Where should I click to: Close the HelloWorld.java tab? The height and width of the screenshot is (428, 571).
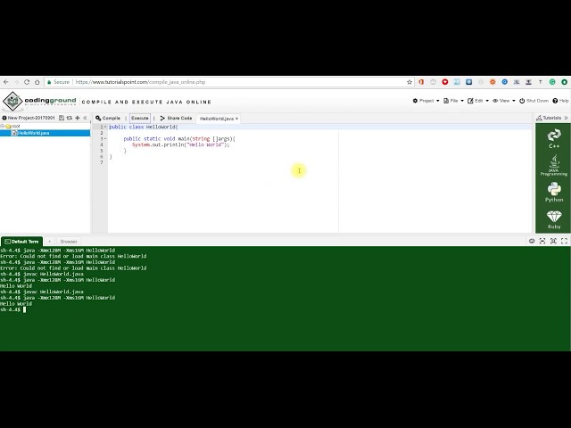[236, 119]
